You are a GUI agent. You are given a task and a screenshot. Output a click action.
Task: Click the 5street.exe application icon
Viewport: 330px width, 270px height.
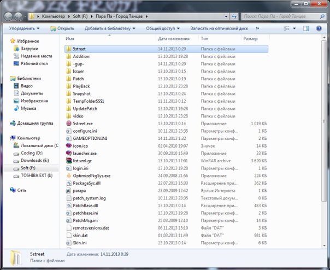69,124
